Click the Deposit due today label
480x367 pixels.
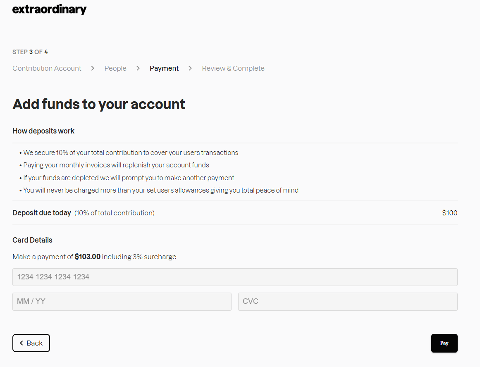(42, 213)
